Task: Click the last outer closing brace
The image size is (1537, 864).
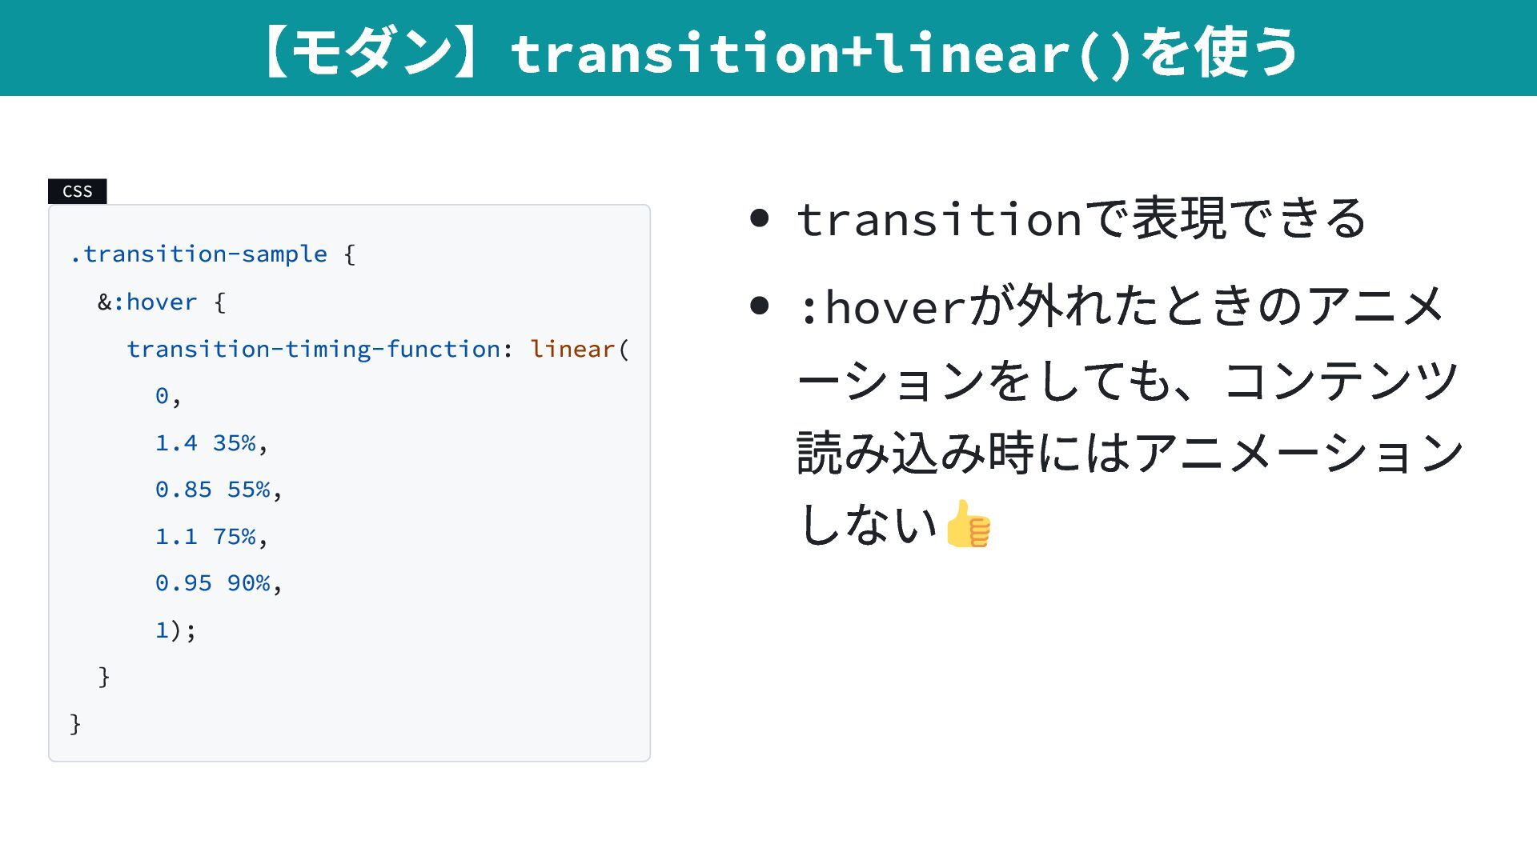Action: click(x=75, y=724)
